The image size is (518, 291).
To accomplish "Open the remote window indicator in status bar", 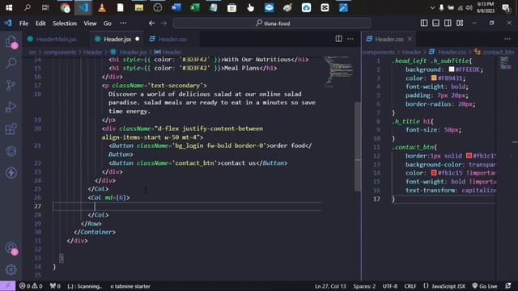I will (7, 286).
